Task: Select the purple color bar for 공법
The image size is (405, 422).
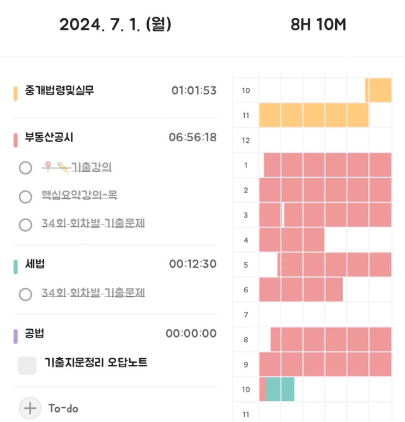Action: coord(16,336)
